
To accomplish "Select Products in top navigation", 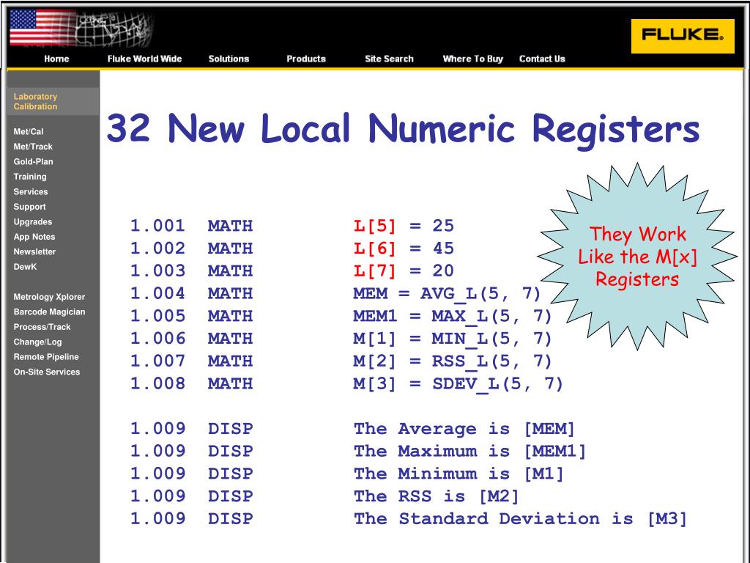I will tap(306, 59).
